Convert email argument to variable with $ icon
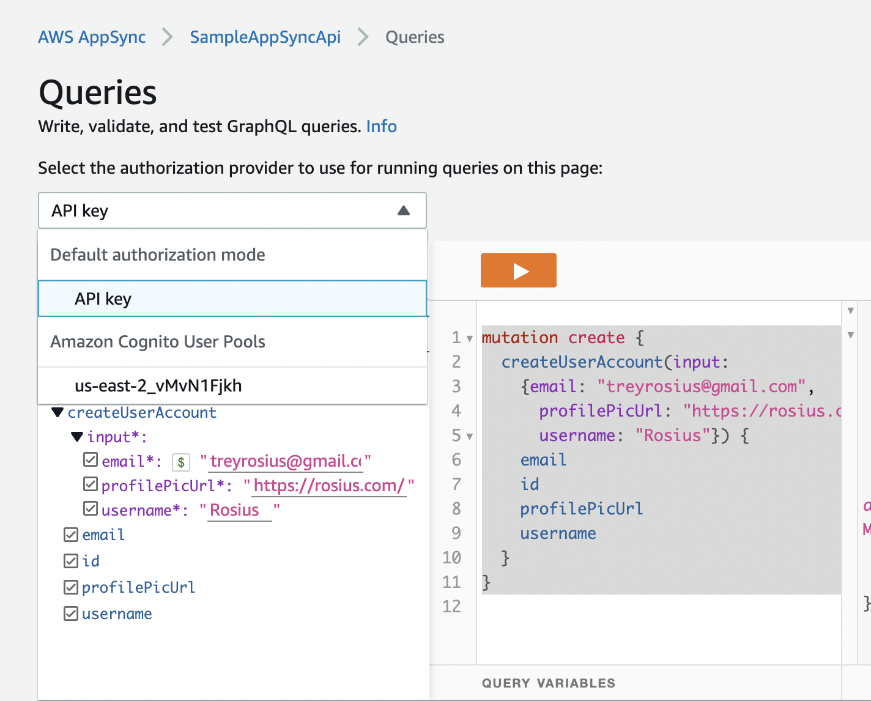The image size is (871, 701). (181, 462)
